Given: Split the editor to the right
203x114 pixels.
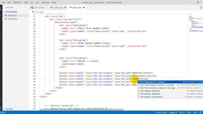Looking at the screenshot, I should pos(201,8).
